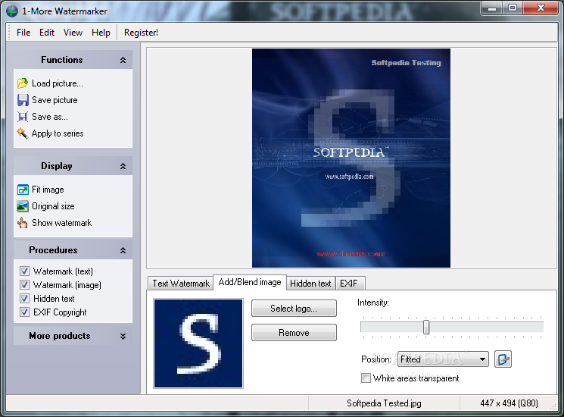564x417 pixels.
Task: Collapse the Display panel
Action: coord(123,166)
